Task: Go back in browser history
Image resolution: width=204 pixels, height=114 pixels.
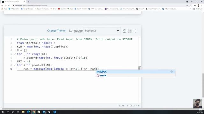Action: coord(2,6)
